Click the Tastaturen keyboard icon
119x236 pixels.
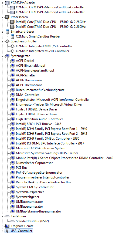7,216
